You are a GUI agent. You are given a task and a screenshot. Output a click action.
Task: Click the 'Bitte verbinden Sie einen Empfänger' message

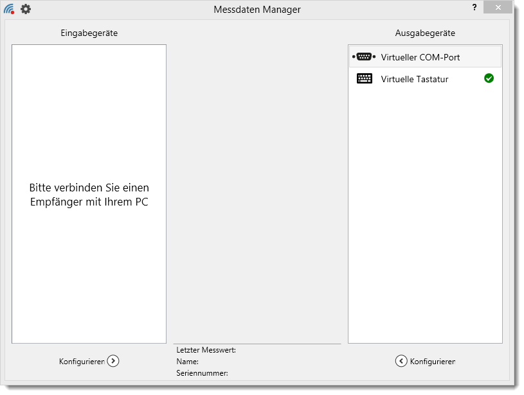pyautogui.click(x=89, y=195)
